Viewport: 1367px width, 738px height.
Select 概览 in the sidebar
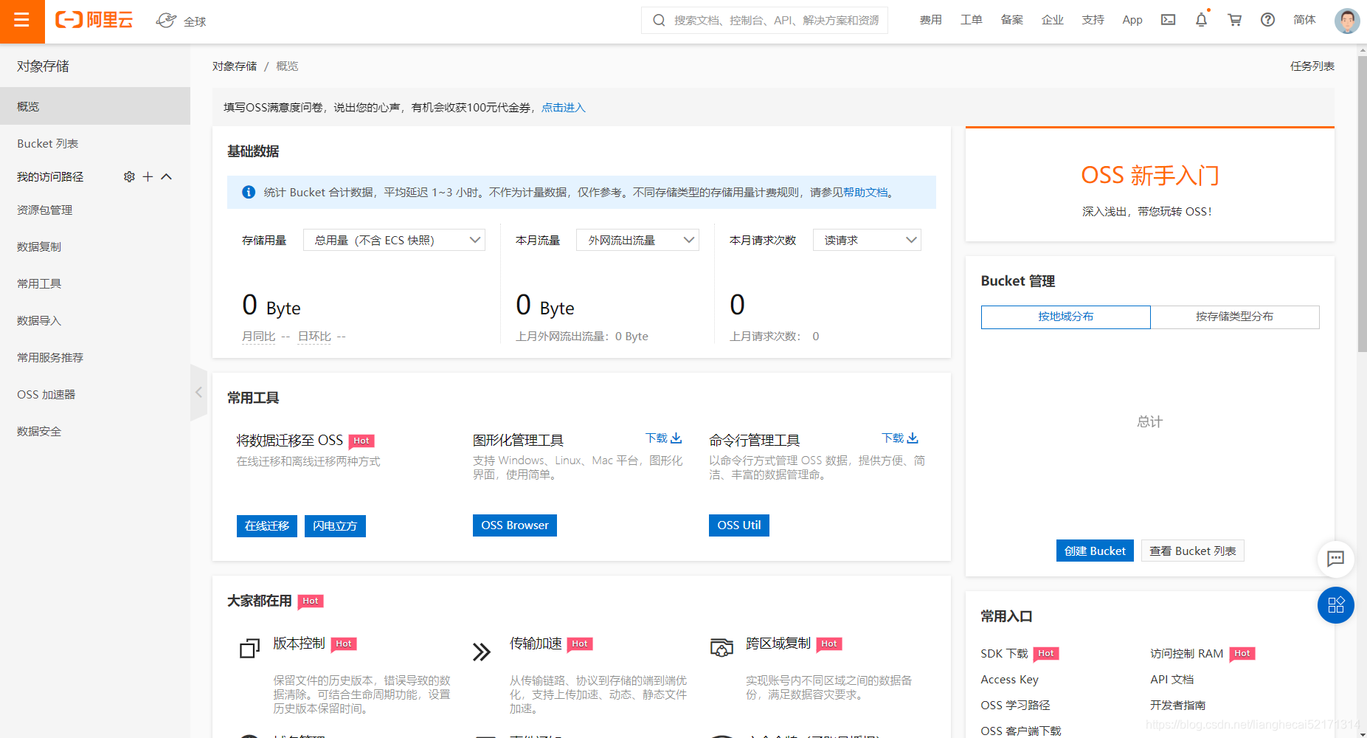(95, 106)
